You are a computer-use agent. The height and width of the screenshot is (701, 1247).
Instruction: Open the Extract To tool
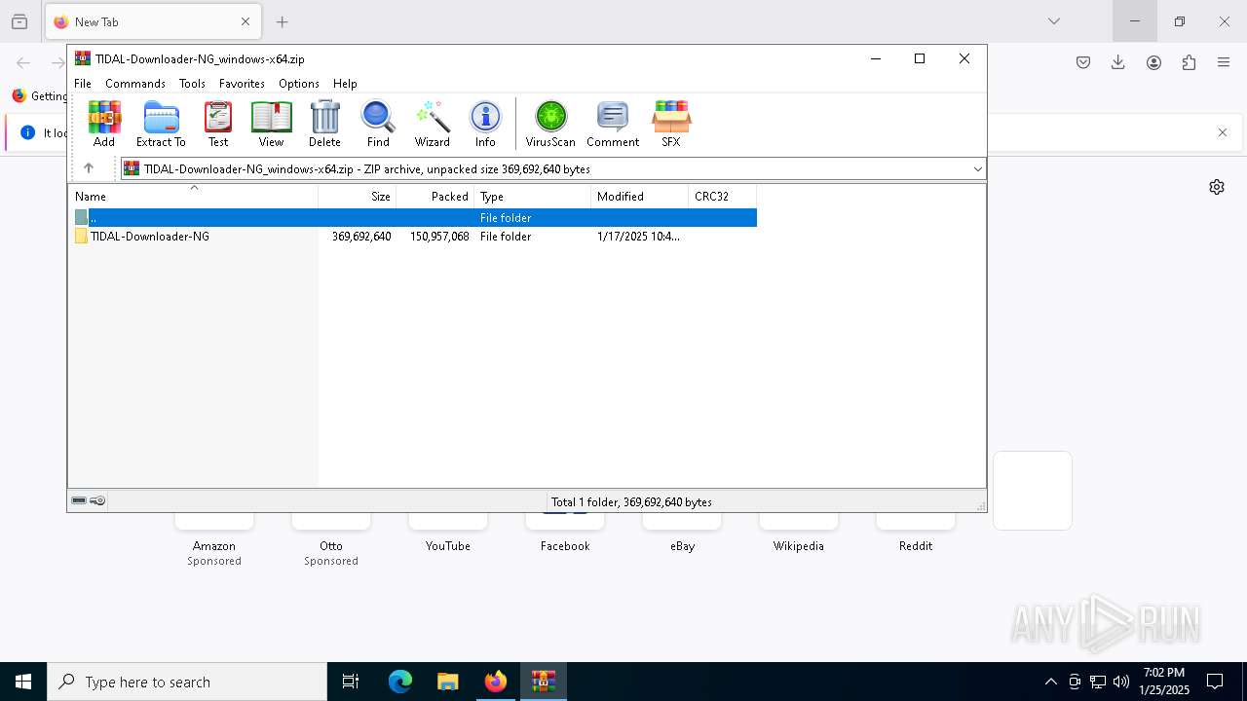point(161,124)
